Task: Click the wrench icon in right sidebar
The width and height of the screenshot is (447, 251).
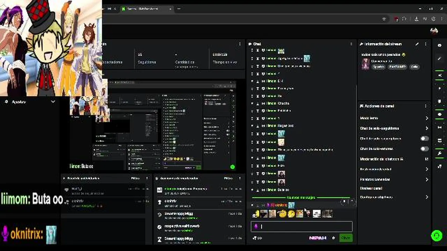Action: (x=439, y=153)
